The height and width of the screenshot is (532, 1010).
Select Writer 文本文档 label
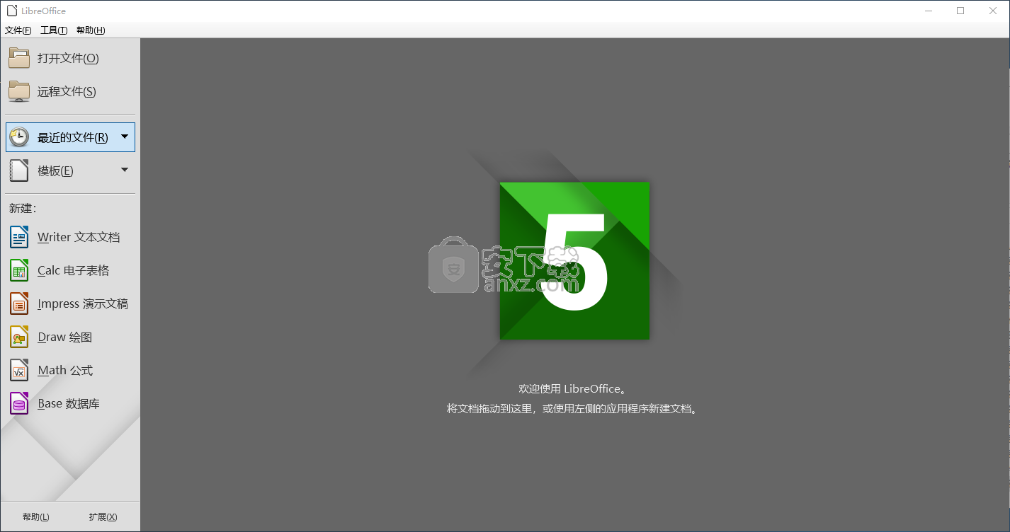79,237
